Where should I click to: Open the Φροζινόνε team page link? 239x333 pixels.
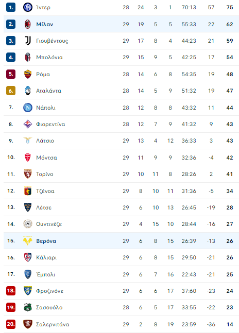pos(50,291)
